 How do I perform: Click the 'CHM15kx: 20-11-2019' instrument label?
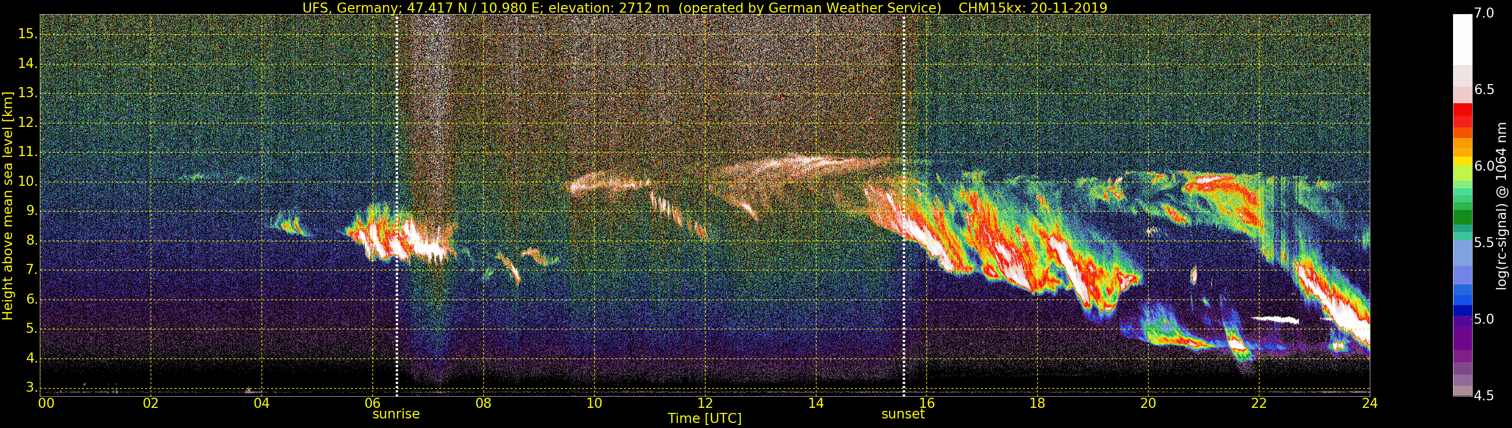(1033, 8)
